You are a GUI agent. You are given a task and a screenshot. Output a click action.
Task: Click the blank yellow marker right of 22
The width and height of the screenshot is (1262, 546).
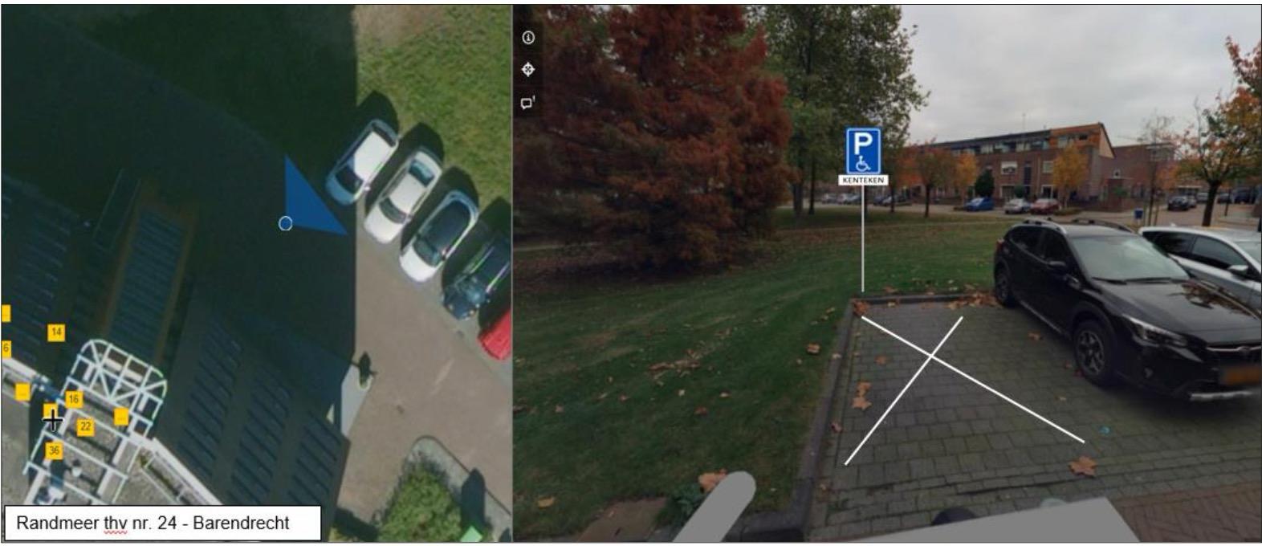[120, 417]
